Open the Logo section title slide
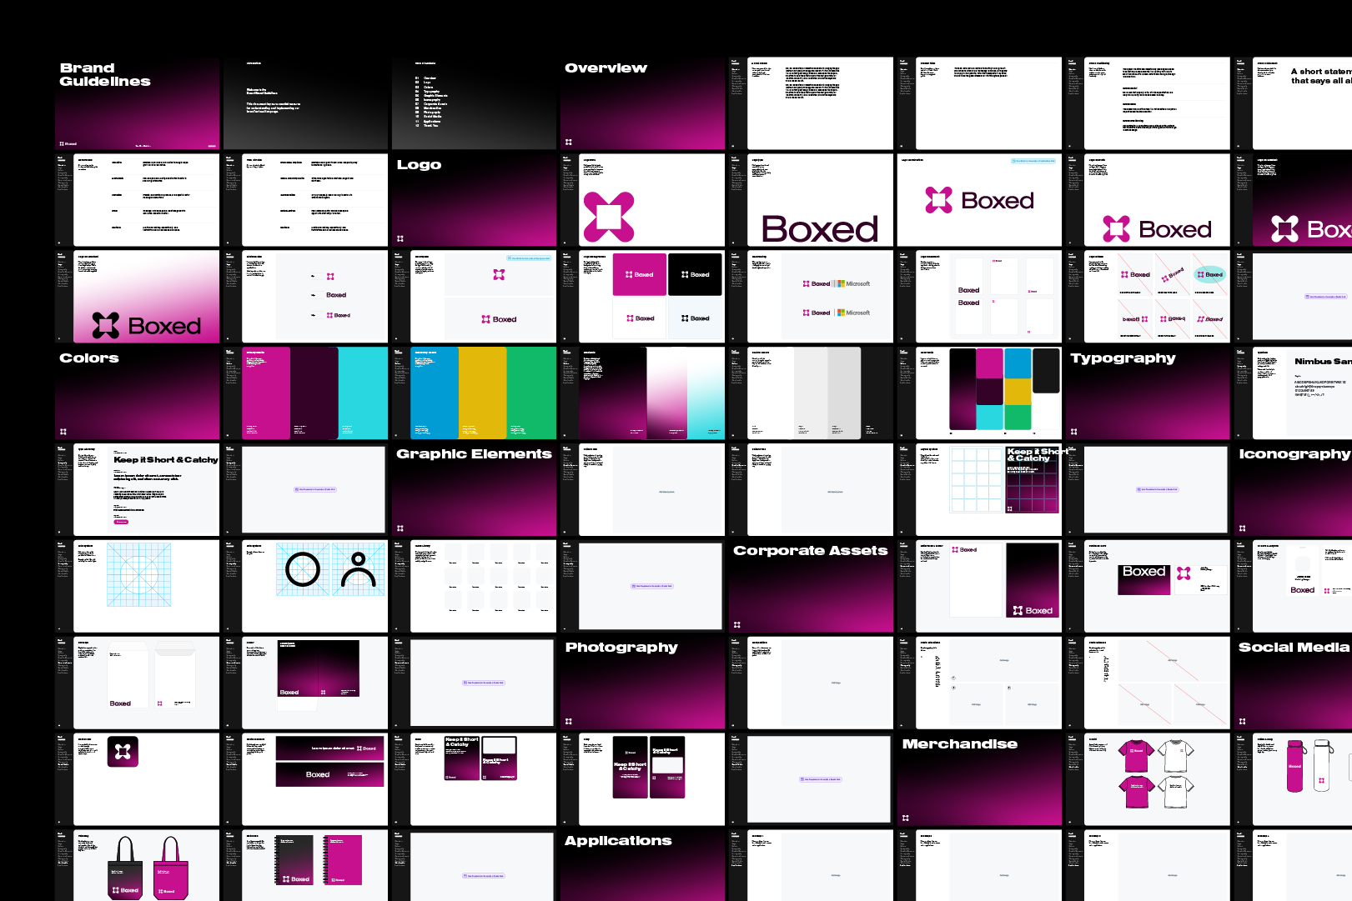The image size is (1352, 901). pyautogui.click(x=474, y=200)
